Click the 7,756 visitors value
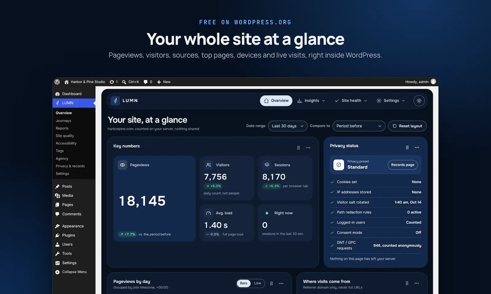The height and width of the screenshot is (294, 491). (215, 177)
